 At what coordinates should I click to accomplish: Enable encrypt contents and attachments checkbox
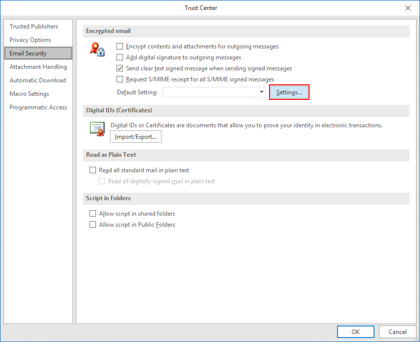click(120, 46)
